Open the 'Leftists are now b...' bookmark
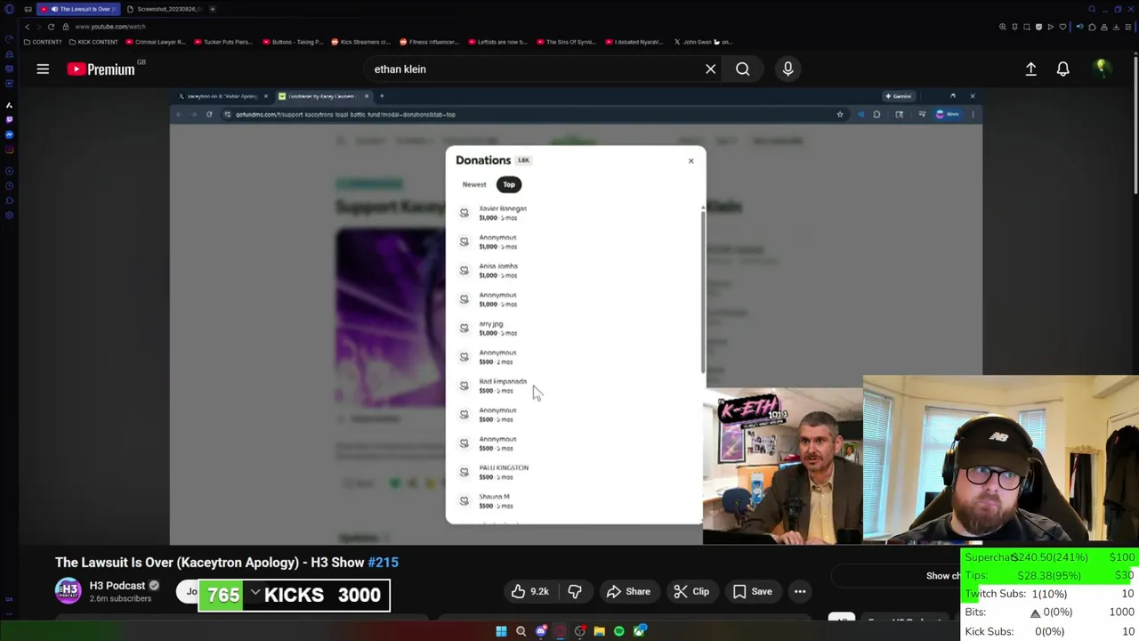Screen dimensions: 1139x641 [x=497, y=42]
